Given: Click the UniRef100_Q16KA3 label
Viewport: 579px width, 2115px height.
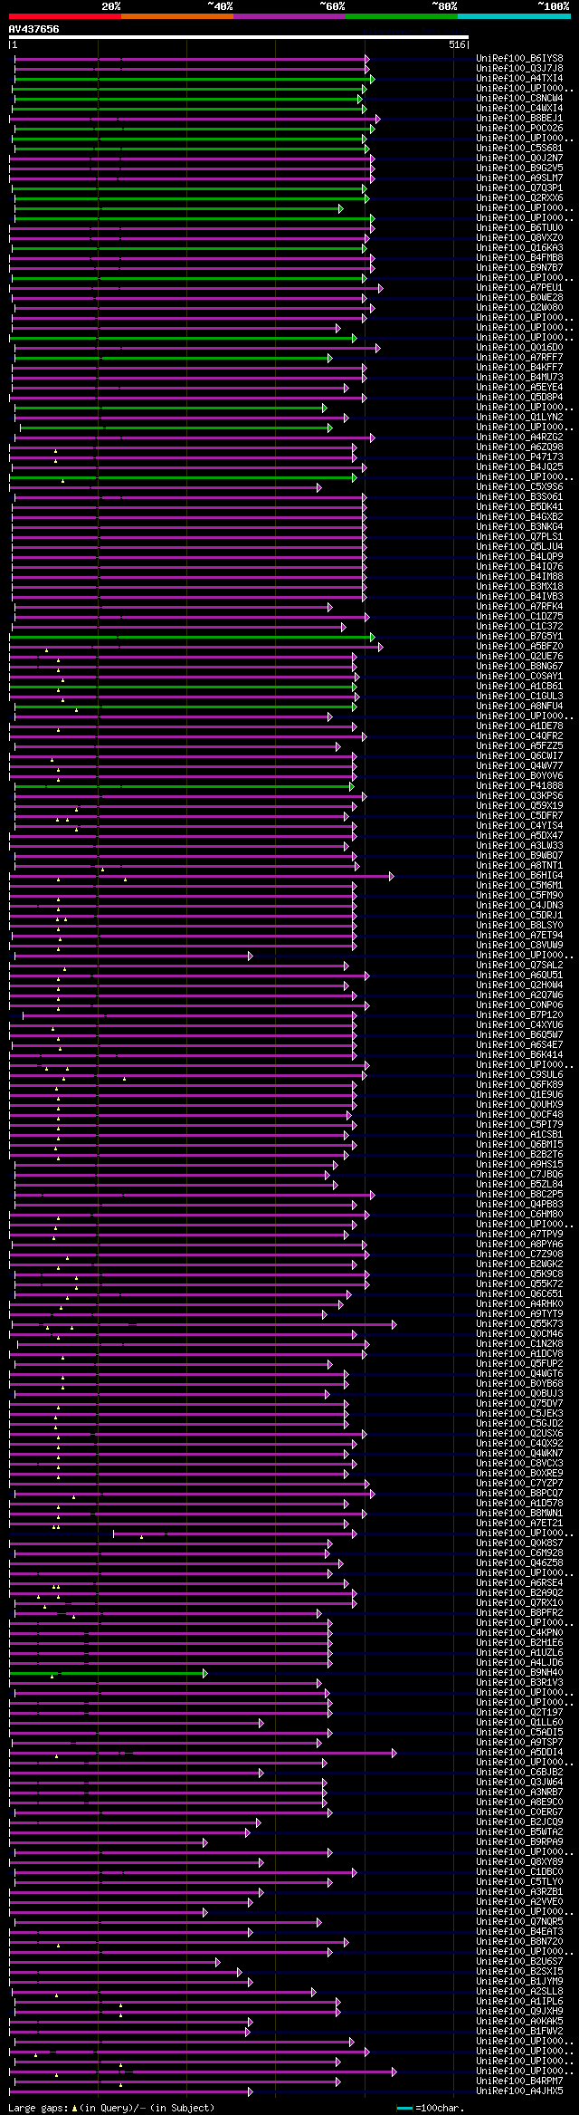Looking at the screenshot, I should [x=519, y=247].
